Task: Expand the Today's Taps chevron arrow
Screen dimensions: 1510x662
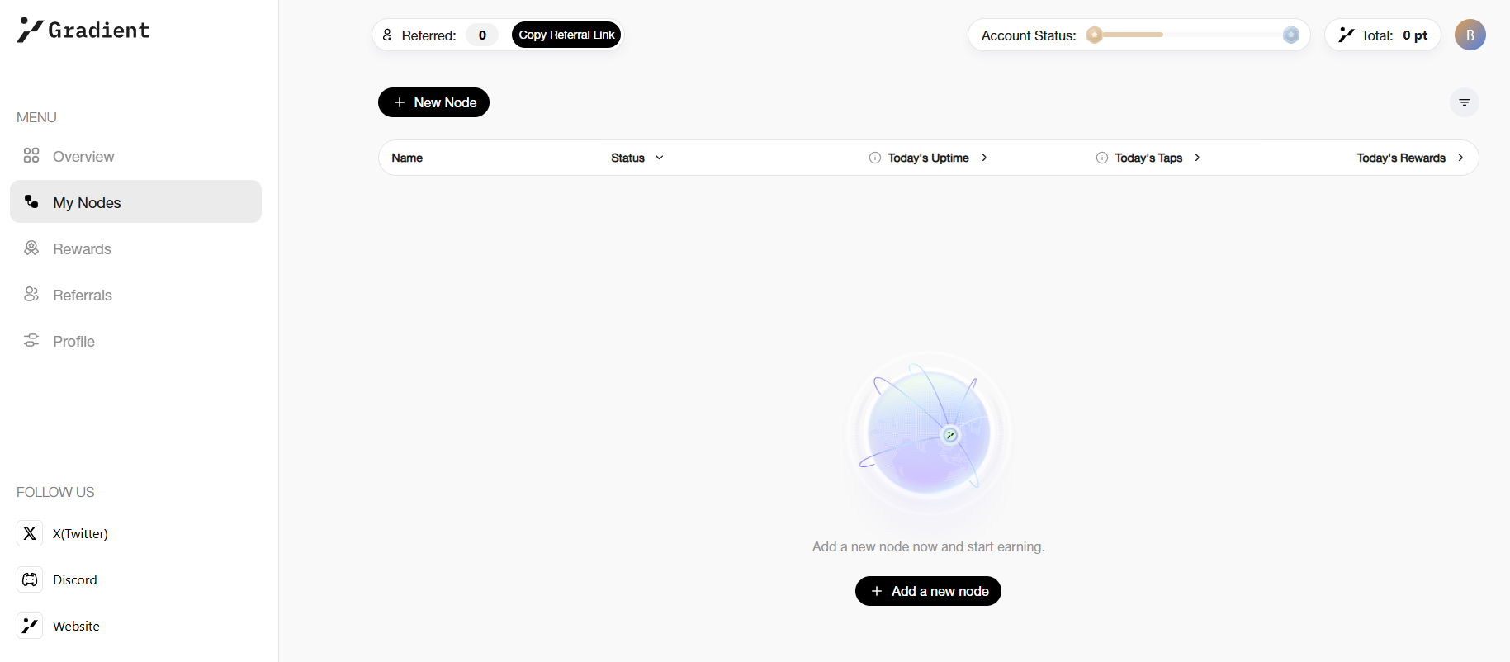Action: (x=1197, y=158)
